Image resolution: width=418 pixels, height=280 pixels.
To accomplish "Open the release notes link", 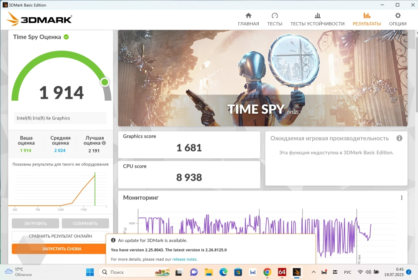I will 185,259.
